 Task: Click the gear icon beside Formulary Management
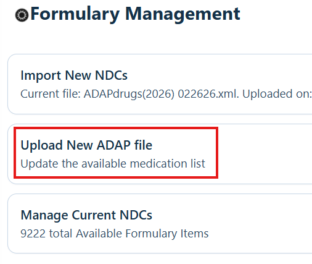click(x=22, y=15)
